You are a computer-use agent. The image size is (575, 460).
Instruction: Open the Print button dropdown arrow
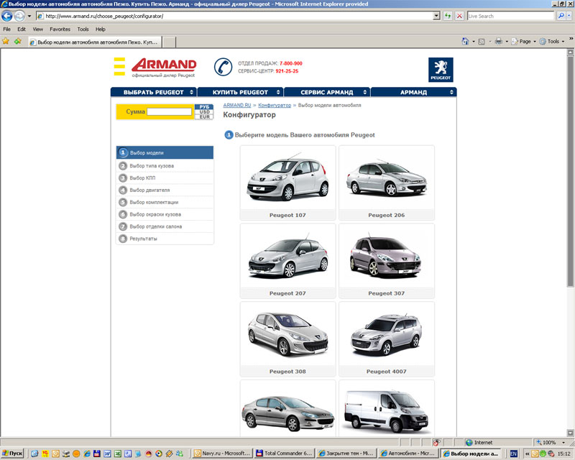click(507, 42)
